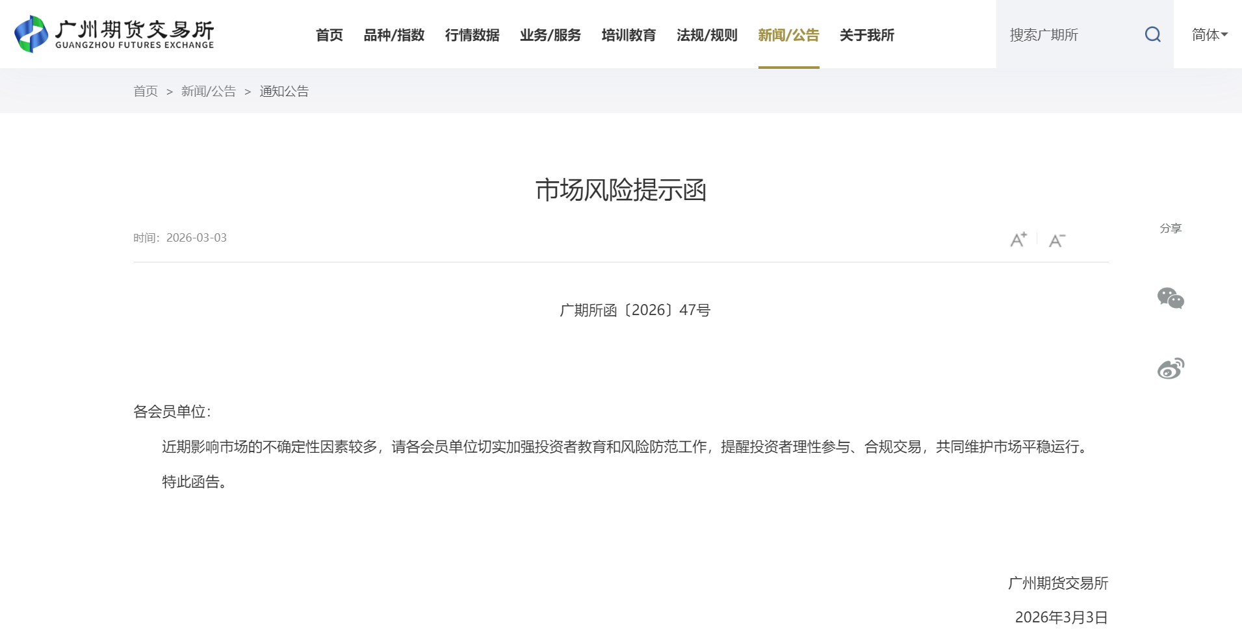Open the 法规/规则 menu

707,35
